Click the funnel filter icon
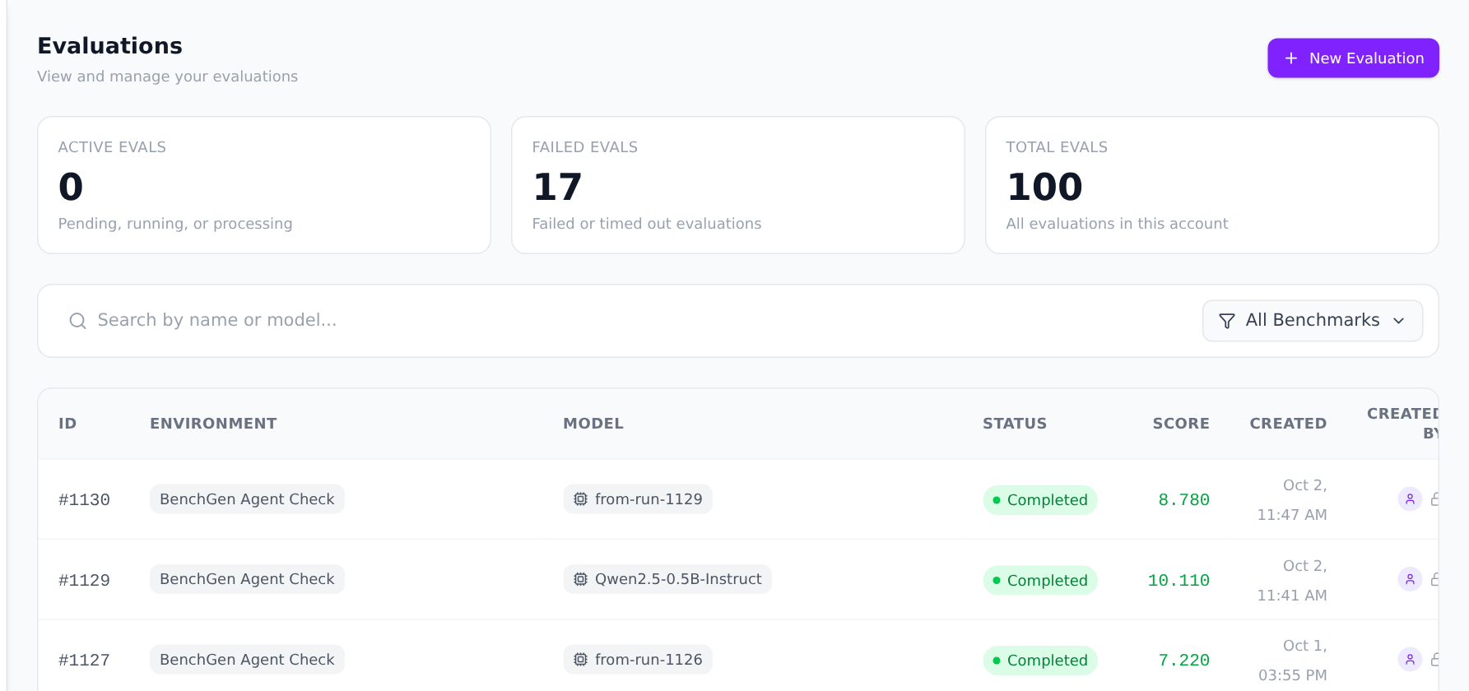Image resolution: width=1469 pixels, height=691 pixels. click(1226, 321)
